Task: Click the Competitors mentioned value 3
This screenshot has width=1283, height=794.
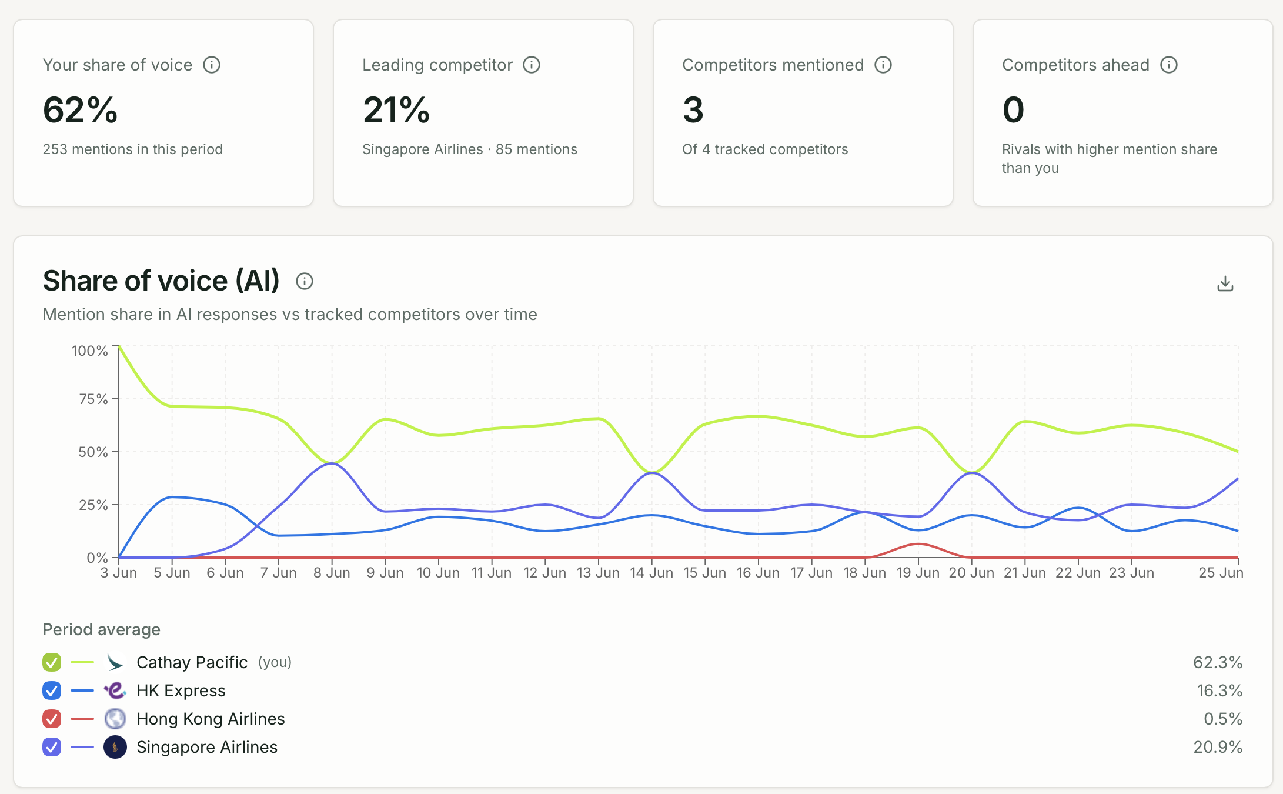Action: coord(693,110)
